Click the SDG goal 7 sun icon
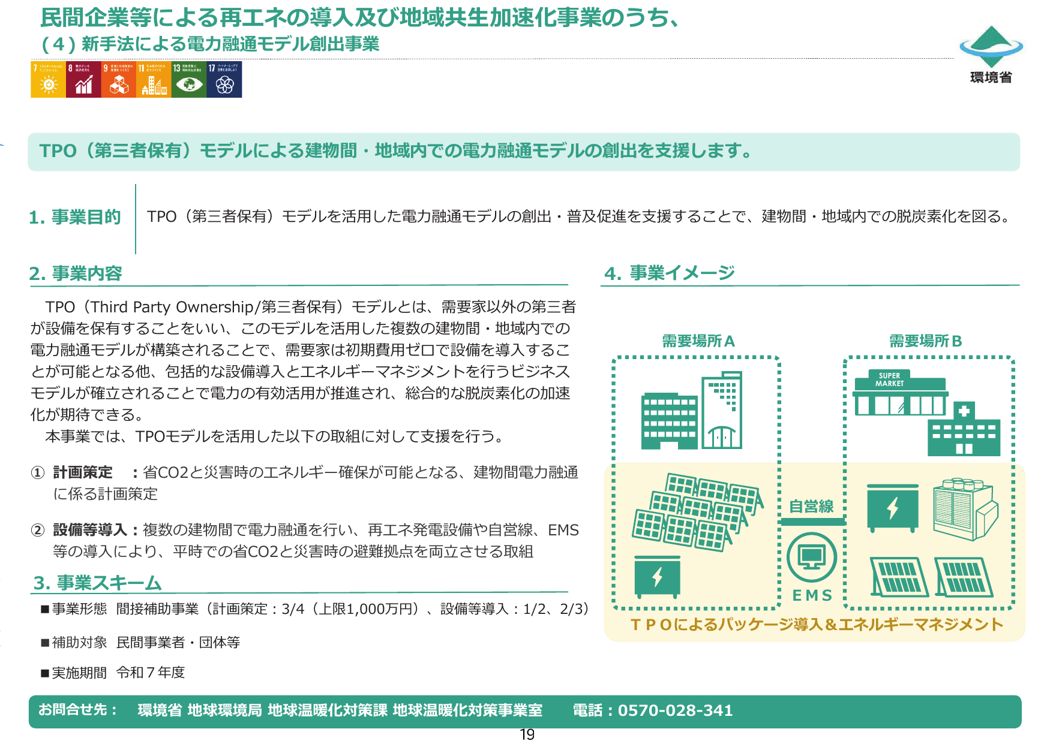This screenshot has width=1053, height=744. (x=48, y=79)
